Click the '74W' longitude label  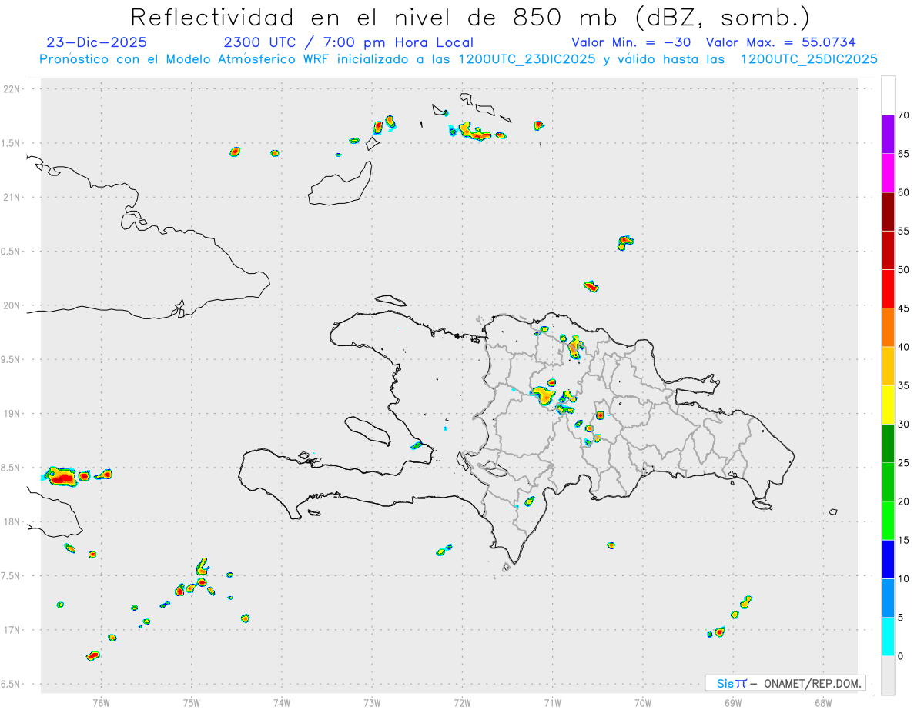[x=282, y=703]
